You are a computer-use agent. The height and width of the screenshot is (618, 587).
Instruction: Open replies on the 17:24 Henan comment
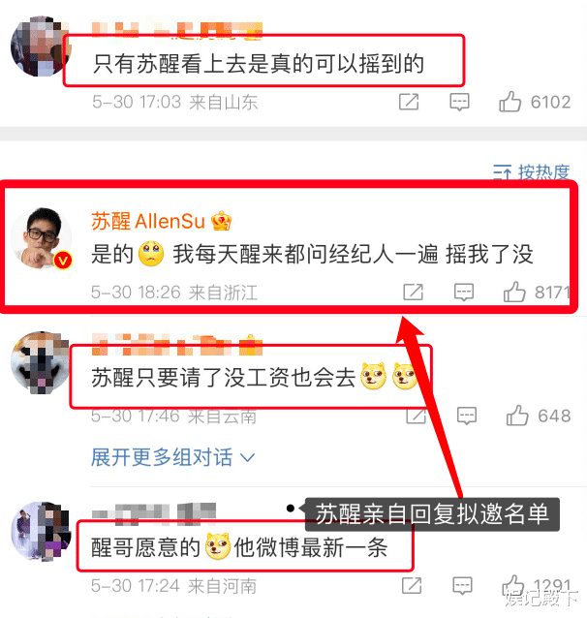point(462,586)
